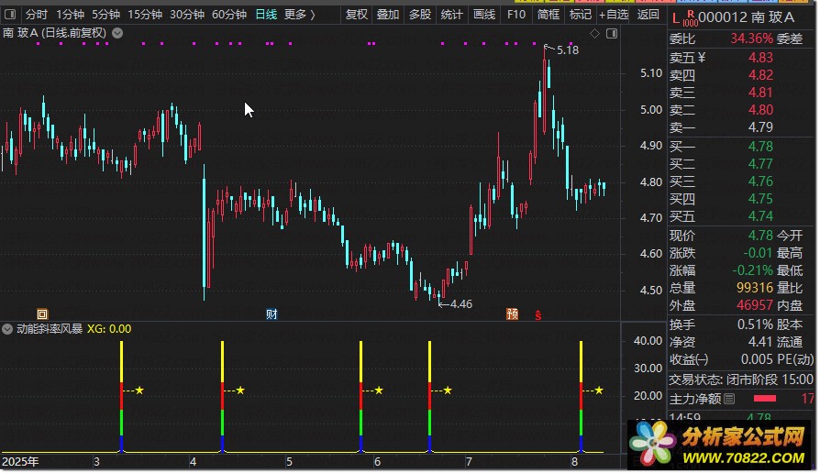The image size is (820, 473).
Task: Open the 主力净额 list icon
Action: (x=729, y=399)
